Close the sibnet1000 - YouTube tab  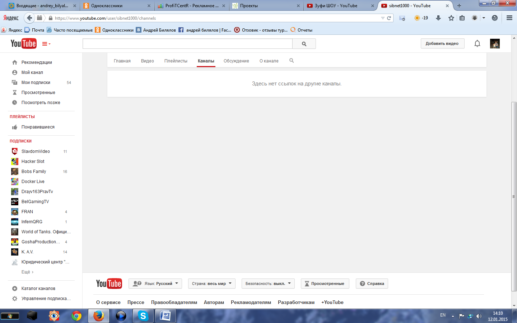click(x=447, y=6)
